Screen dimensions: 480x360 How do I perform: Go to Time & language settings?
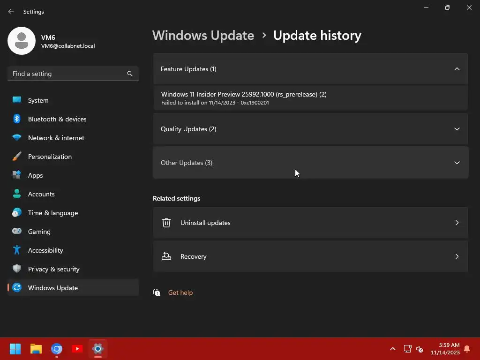tap(73, 213)
